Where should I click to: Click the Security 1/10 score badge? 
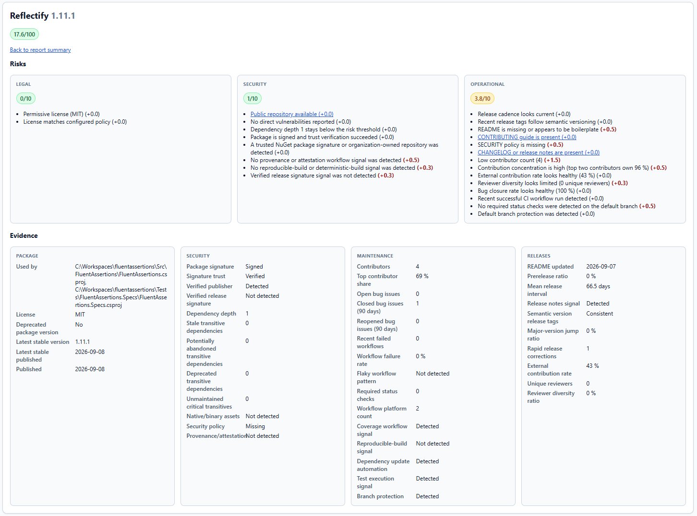pyautogui.click(x=252, y=99)
